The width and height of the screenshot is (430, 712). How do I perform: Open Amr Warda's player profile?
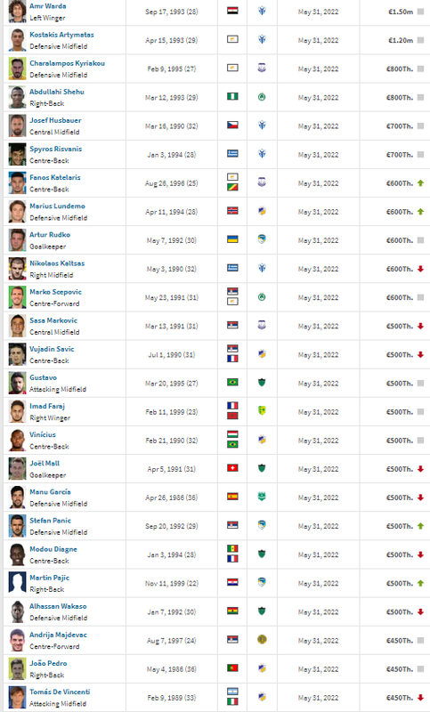pyautogui.click(x=48, y=6)
